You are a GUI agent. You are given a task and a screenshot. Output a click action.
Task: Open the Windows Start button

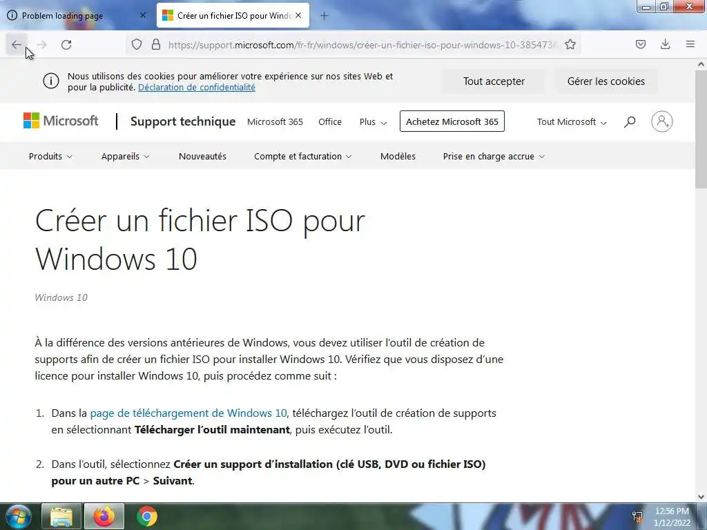(18, 516)
